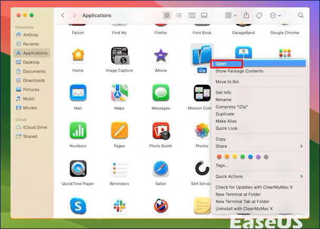Click the Photo Booth app icon
The image size is (320, 229).
pyautogui.click(x=160, y=131)
